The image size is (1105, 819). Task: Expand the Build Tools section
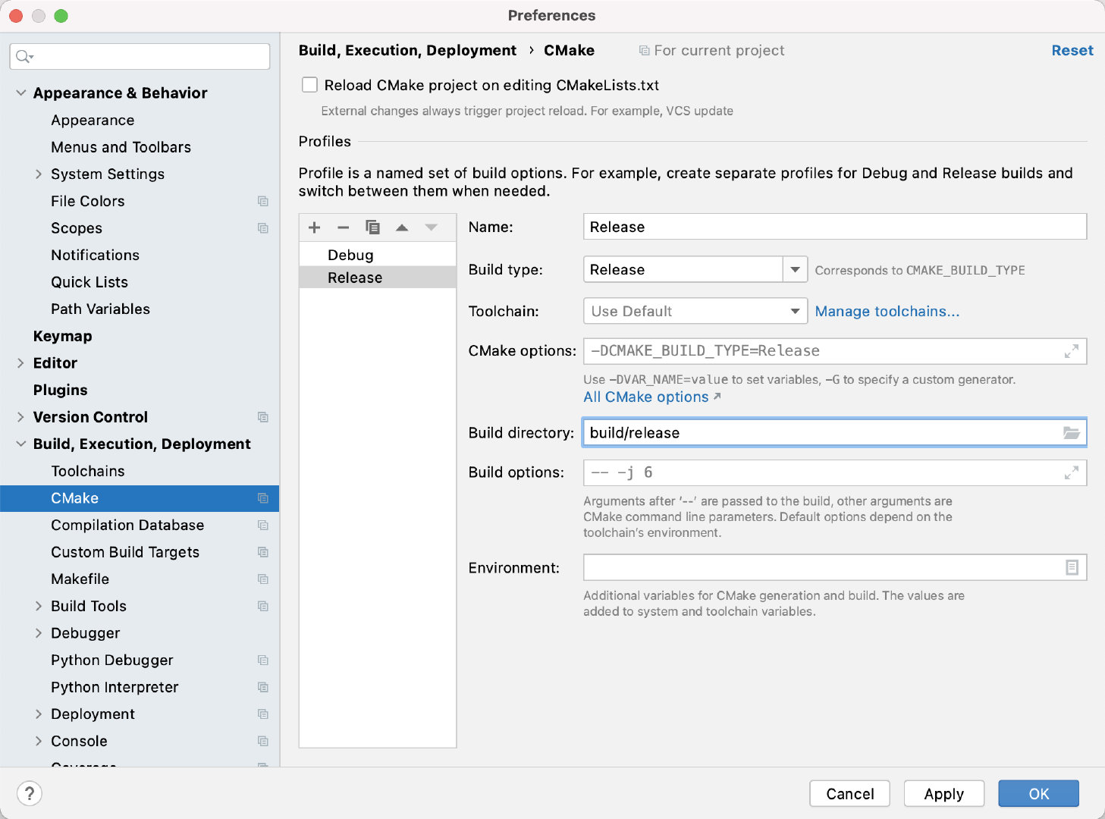pos(39,606)
